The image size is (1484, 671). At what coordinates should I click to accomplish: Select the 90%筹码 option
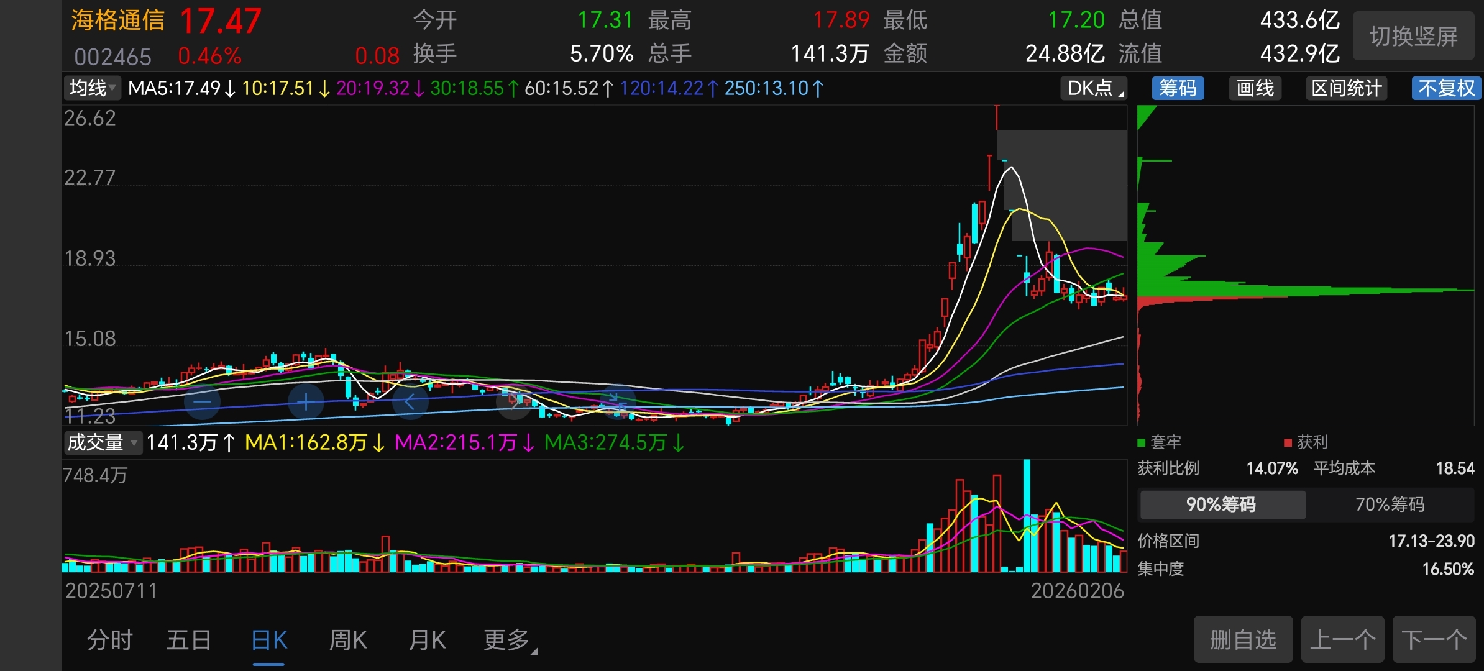tap(1221, 504)
